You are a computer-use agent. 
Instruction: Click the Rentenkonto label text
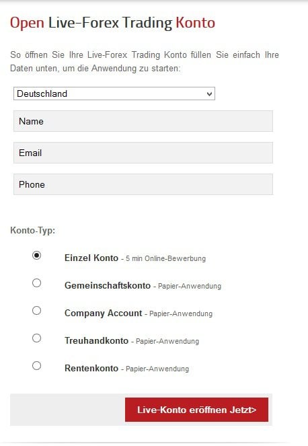pos(91,368)
